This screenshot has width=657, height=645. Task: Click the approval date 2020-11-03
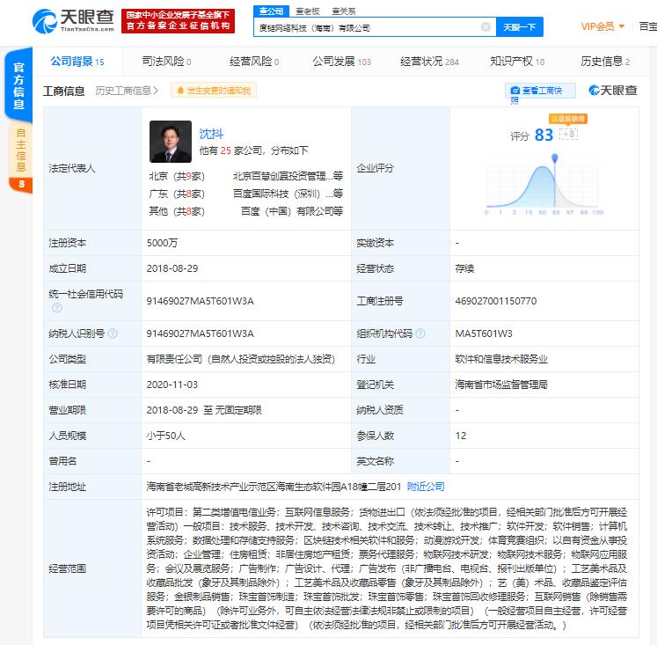(x=172, y=385)
